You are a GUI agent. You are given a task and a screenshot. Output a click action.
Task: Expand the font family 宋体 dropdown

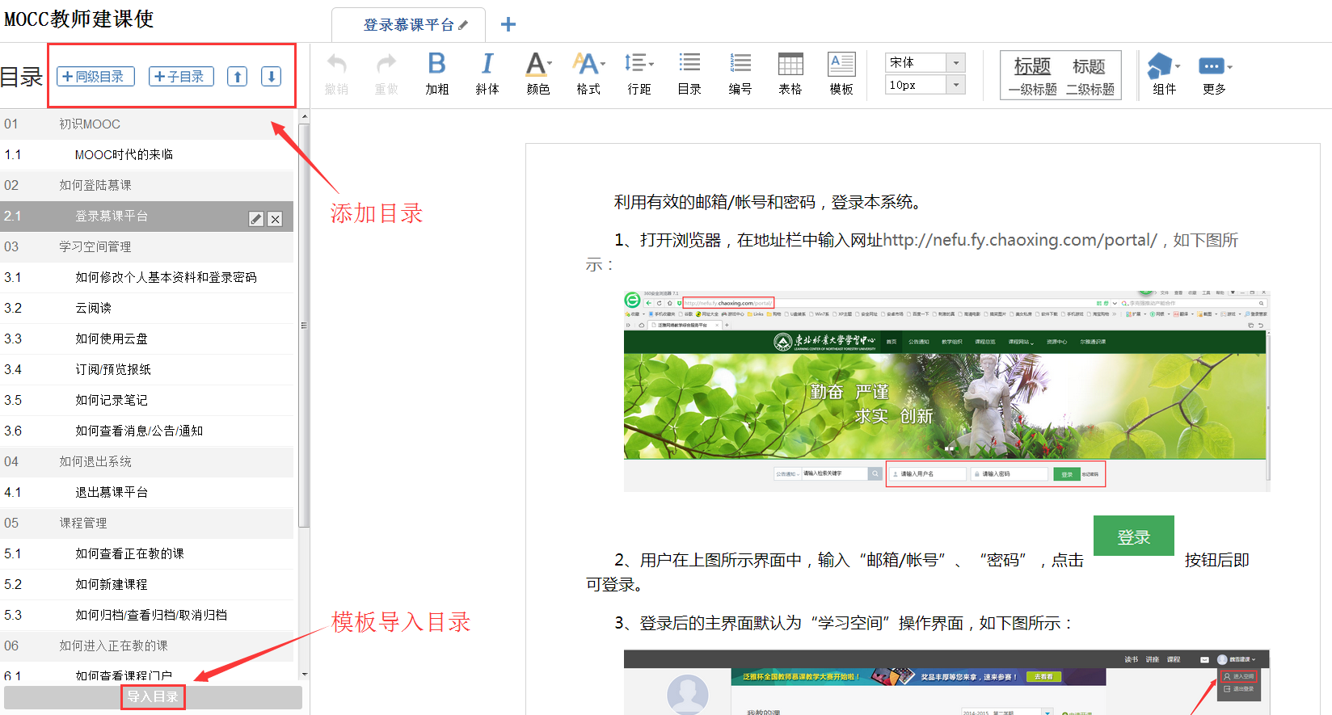pyautogui.click(x=956, y=62)
